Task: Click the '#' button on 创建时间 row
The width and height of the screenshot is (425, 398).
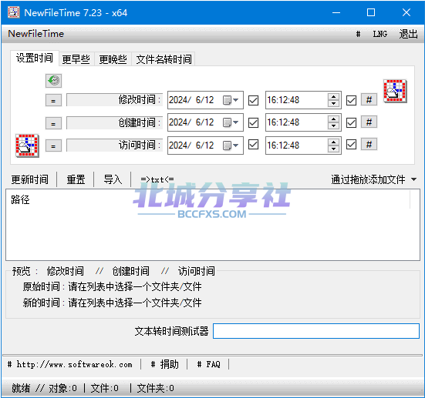Action: pos(369,122)
